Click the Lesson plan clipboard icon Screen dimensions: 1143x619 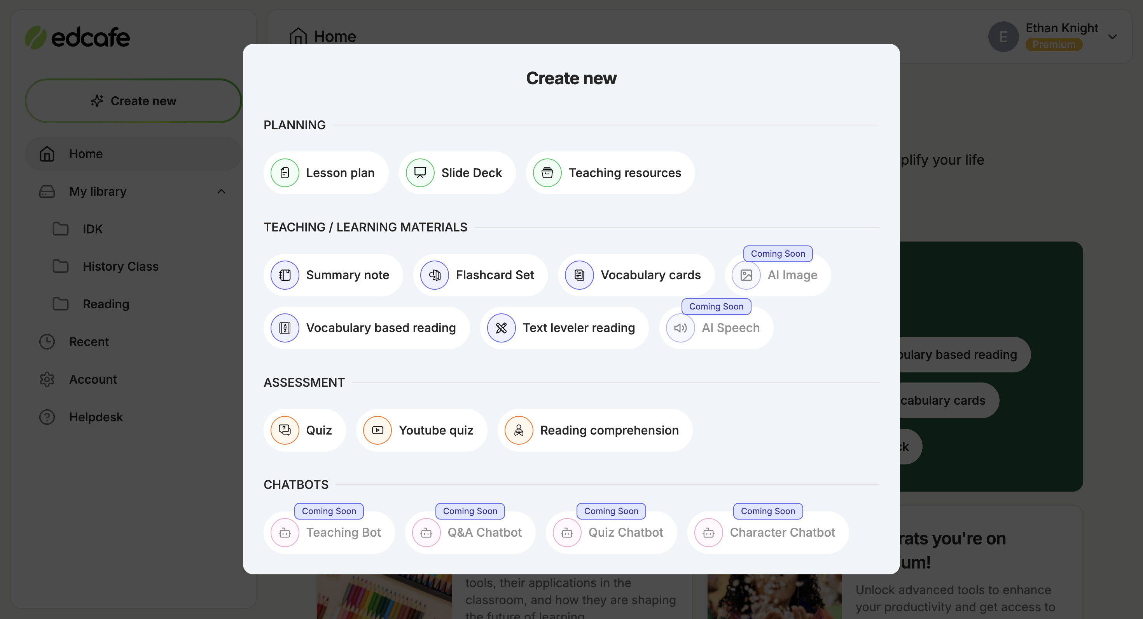click(x=285, y=173)
